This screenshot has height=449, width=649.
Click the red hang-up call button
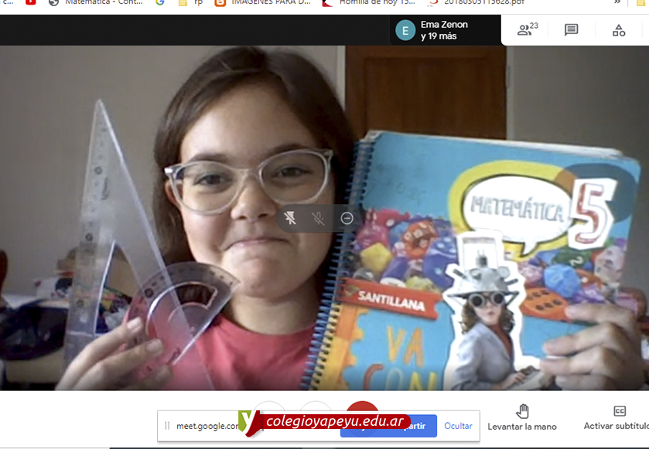click(362, 407)
